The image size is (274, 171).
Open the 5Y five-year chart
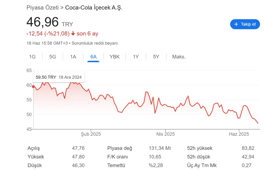[x=156, y=57]
